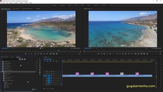163x92 pixels.
Task: Click Overwrite button in Source monitor
Action: (54, 54)
